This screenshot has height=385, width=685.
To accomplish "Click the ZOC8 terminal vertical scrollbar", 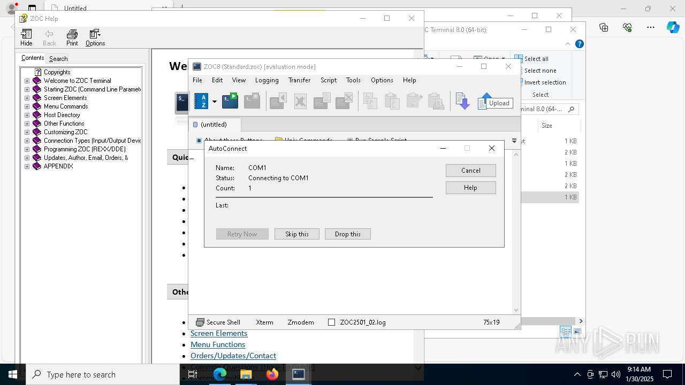I will click(x=516, y=232).
